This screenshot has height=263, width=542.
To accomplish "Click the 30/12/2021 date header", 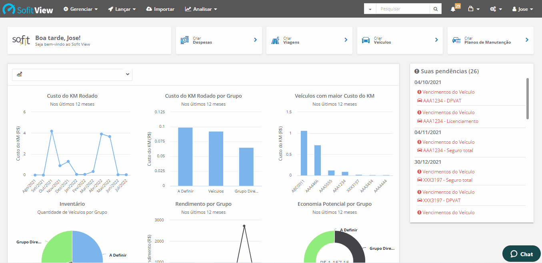I will [428, 162].
